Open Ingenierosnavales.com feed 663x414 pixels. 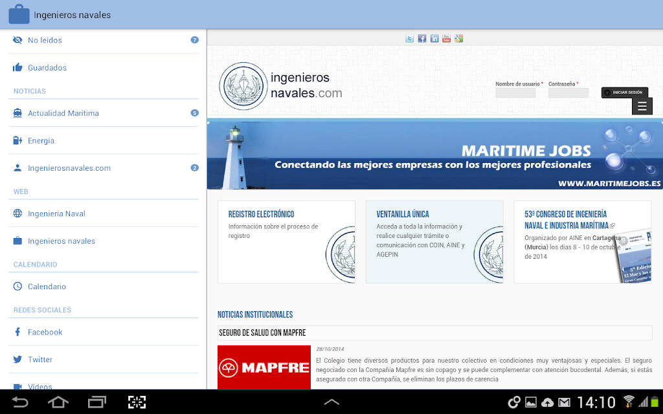click(104, 168)
